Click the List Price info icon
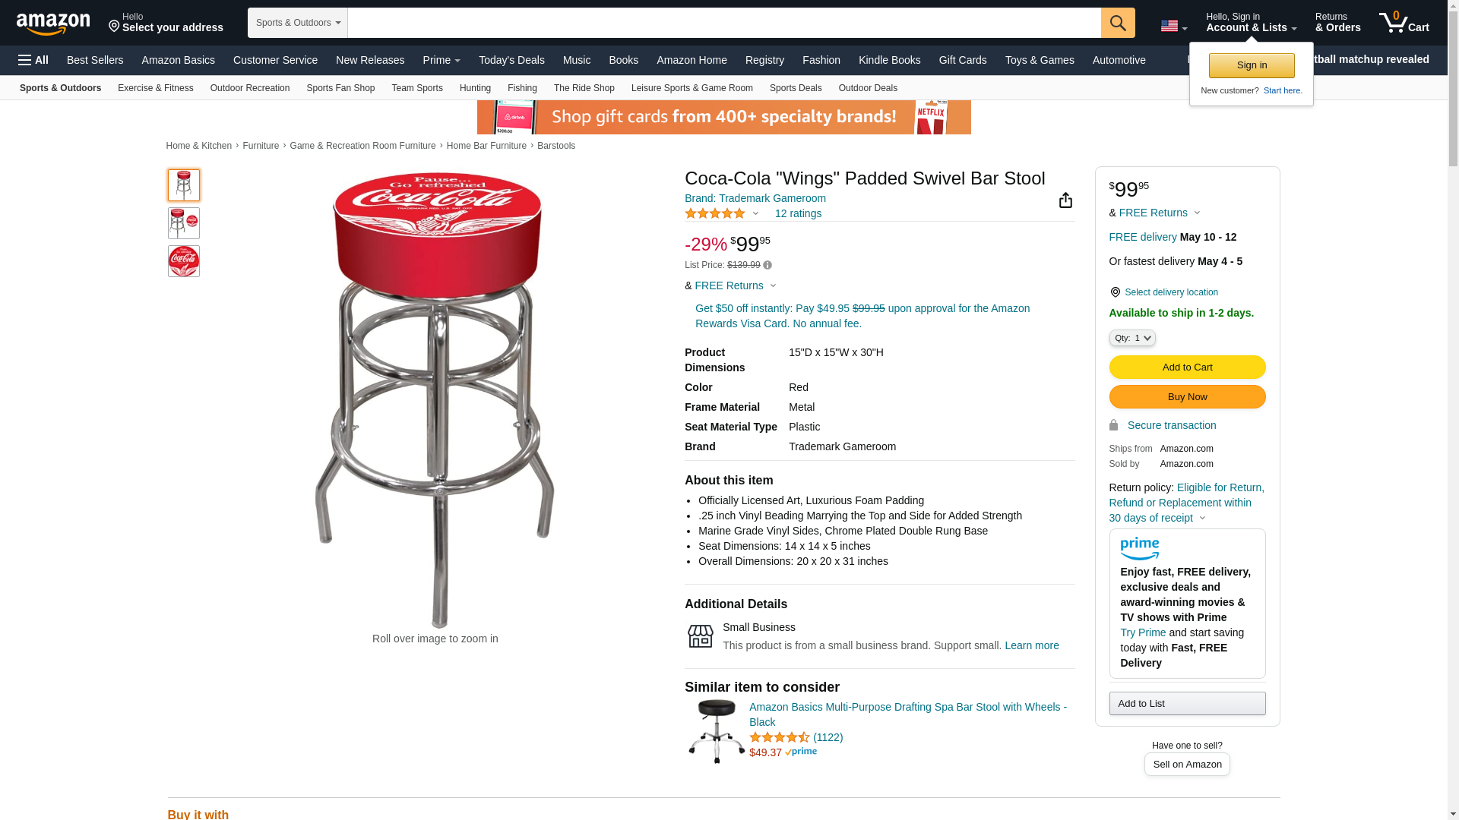Screen dimensions: 1459x820 coord(767,265)
